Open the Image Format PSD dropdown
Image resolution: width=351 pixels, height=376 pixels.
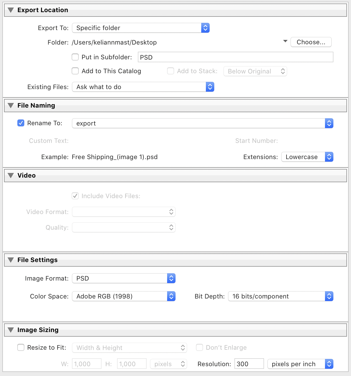(x=124, y=279)
